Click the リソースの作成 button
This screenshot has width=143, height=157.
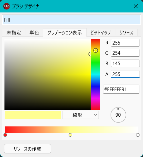27,149
